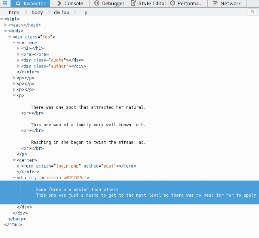Select body in the breadcrumb trail
This screenshot has width=259, height=238.
tap(37, 13)
